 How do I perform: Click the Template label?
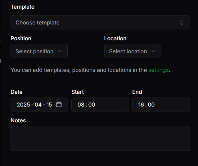click(22, 7)
